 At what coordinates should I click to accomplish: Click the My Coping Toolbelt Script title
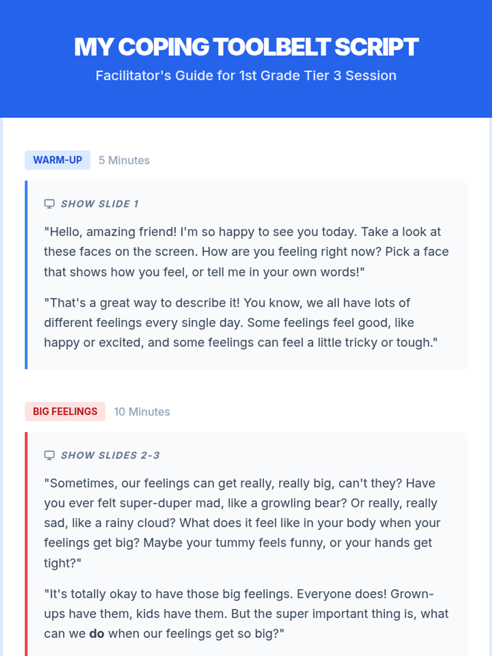click(x=246, y=47)
